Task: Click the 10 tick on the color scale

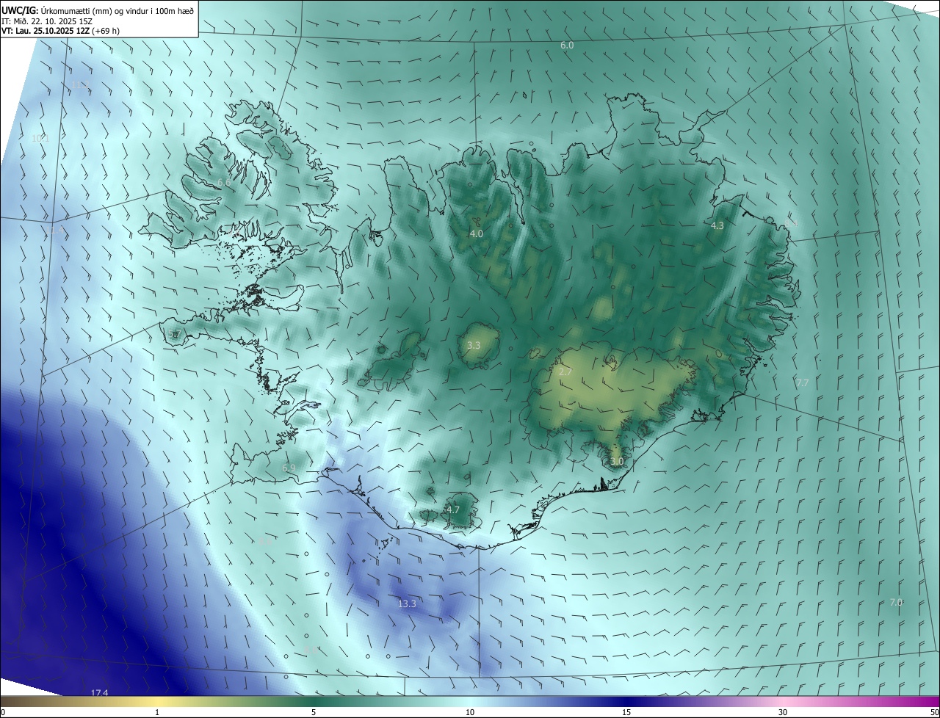Action: coord(470,712)
